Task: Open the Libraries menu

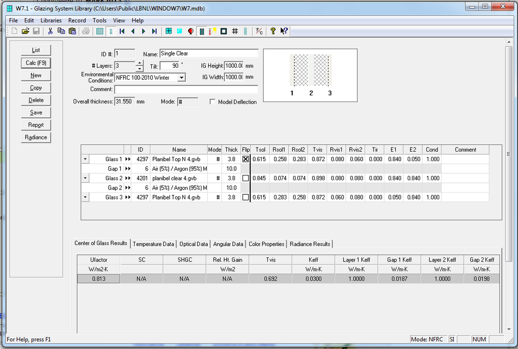Action: point(51,20)
